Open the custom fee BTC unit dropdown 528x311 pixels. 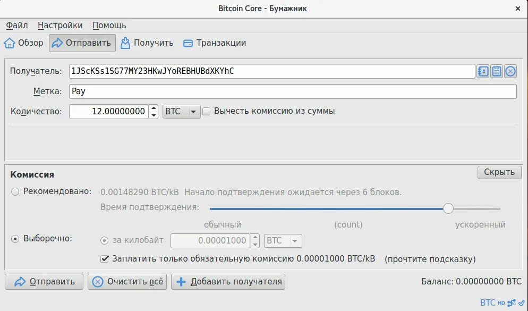[283, 241]
